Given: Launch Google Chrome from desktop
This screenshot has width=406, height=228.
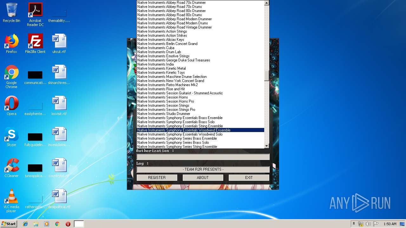Looking at the screenshot, I should (11, 77).
